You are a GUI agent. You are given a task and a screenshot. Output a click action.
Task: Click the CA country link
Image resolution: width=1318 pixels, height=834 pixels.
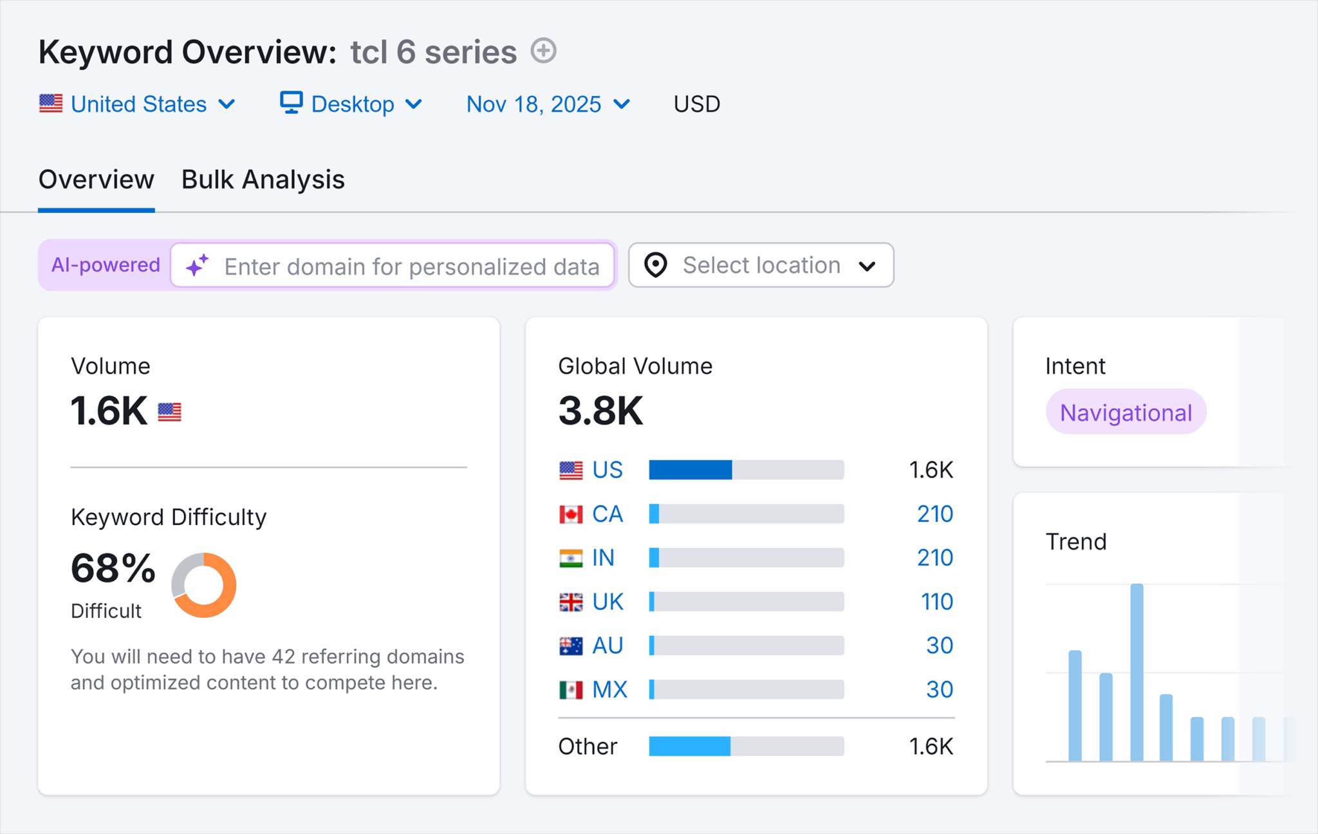[x=608, y=514]
